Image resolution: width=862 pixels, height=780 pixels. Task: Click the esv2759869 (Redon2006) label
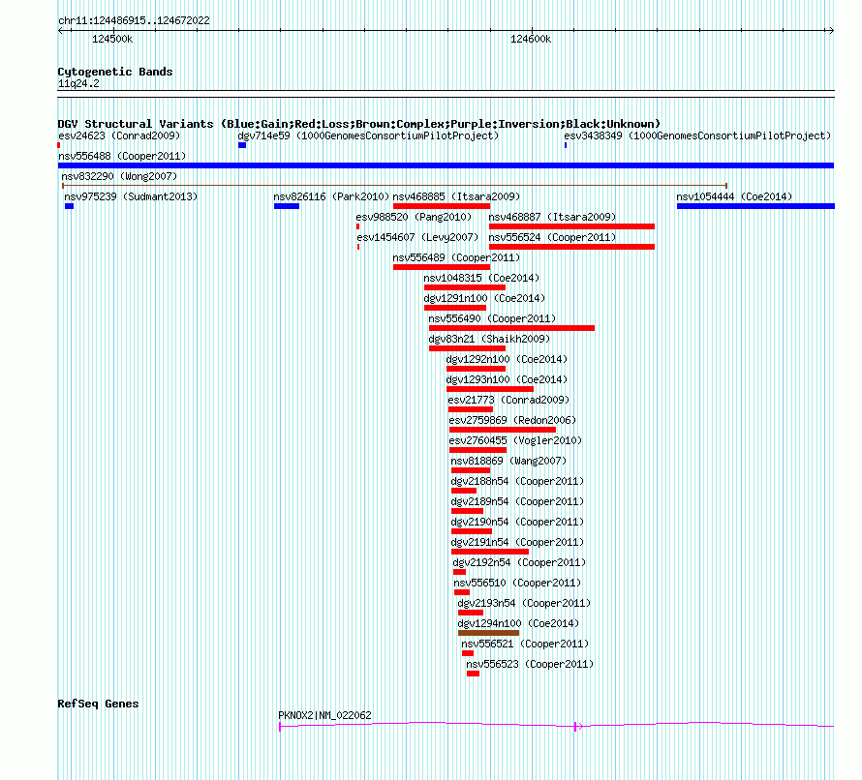512,420
